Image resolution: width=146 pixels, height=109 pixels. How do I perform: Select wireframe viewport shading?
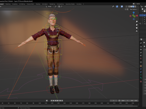point(129,7)
